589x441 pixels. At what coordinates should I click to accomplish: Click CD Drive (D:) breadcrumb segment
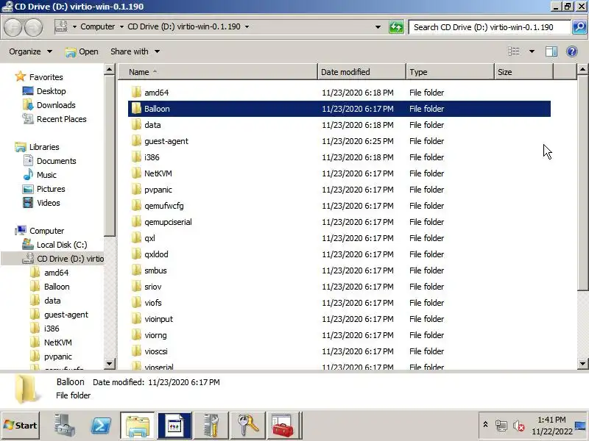click(184, 26)
